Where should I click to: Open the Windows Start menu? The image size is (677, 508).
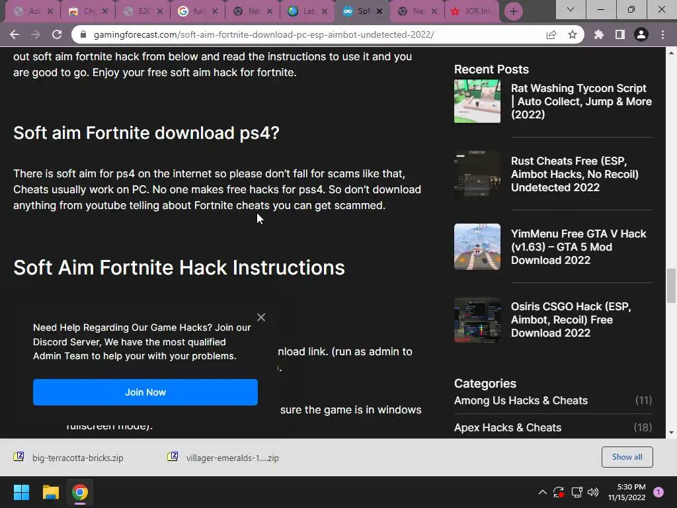pos(21,492)
